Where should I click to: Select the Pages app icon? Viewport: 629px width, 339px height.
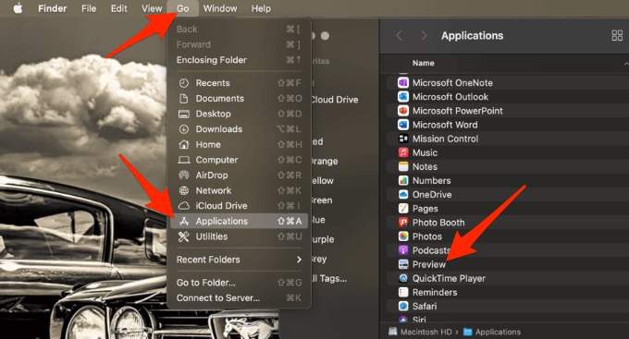point(403,209)
